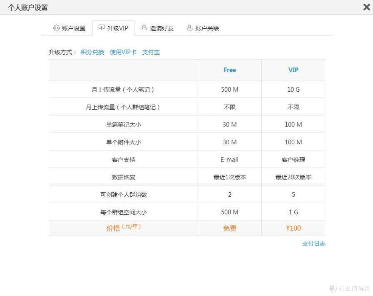Click the 月上传流量（个人群组笔记）row label

point(123,107)
